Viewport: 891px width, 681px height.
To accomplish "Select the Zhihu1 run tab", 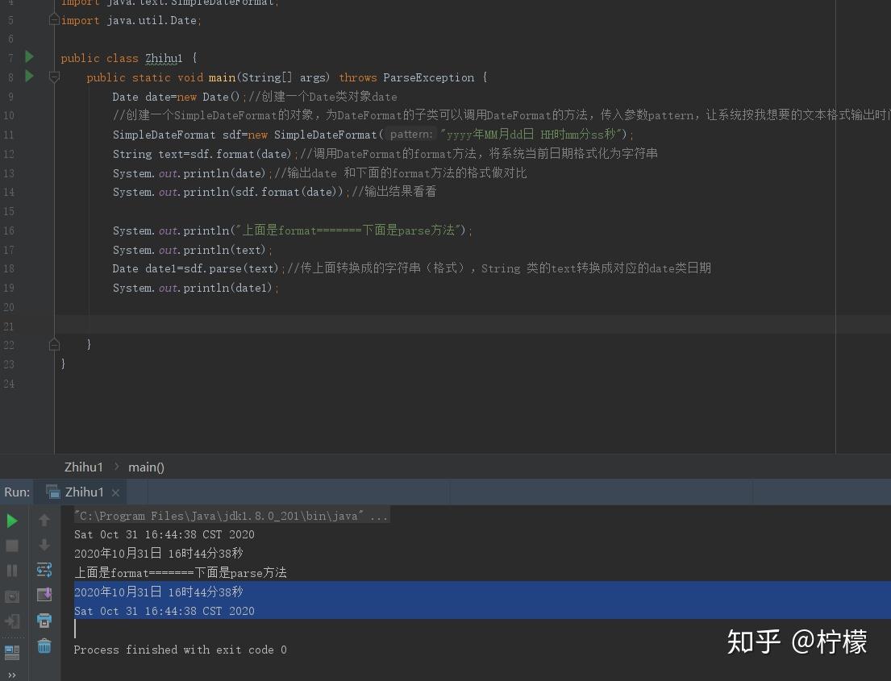I will click(x=84, y=492).
